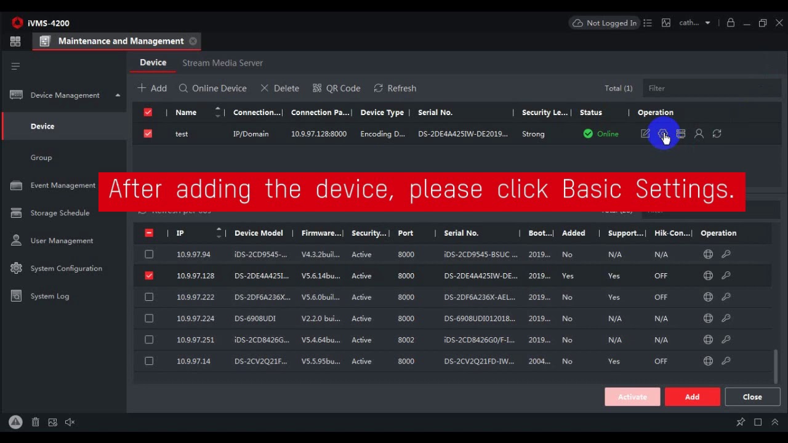Collapse the sidebar with the hamburger icon
Image resolution: width=788 pixels, height=443 pixels.
[15, 66]
